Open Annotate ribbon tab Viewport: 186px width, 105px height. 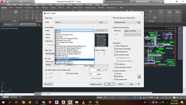19,8
